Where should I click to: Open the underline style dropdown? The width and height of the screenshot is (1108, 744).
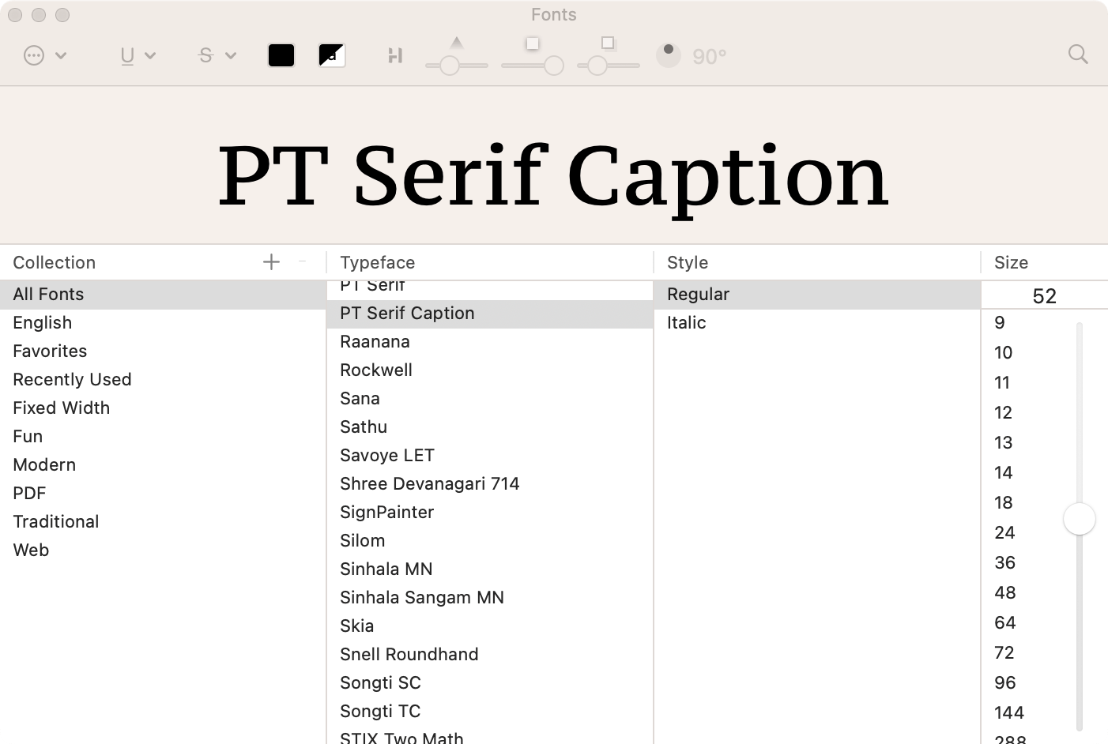point(138,55)
